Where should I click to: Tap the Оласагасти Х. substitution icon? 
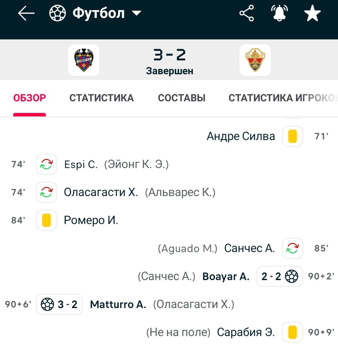click(x=46, y=192)
